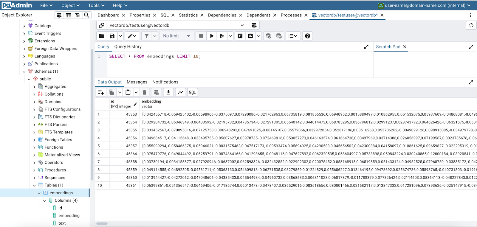Switch to the Query History tab

(x=128, y=46)
